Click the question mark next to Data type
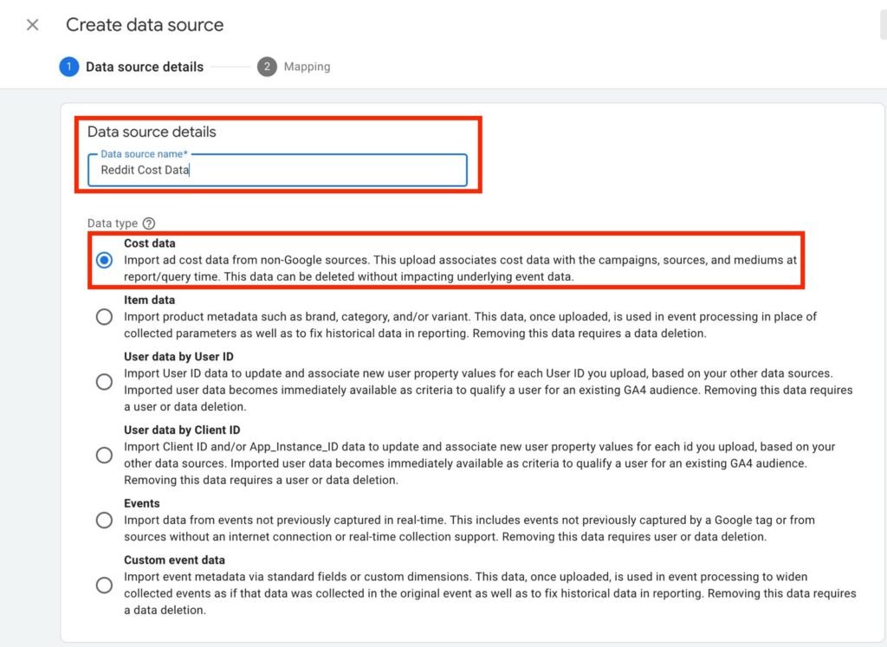 150,223
